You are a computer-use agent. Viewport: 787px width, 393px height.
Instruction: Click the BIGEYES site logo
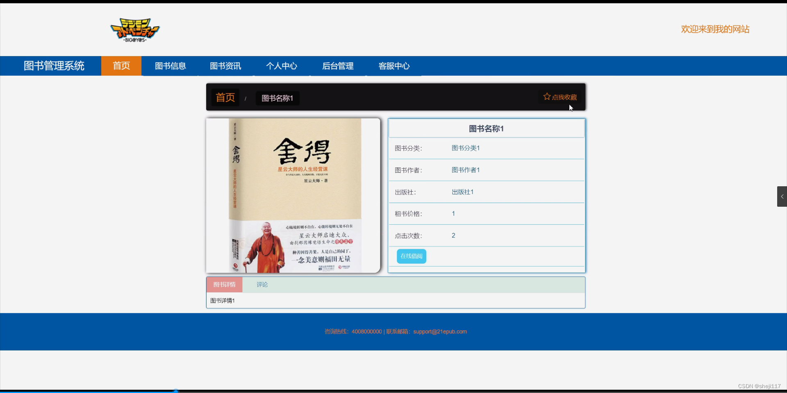pos(134,29)
